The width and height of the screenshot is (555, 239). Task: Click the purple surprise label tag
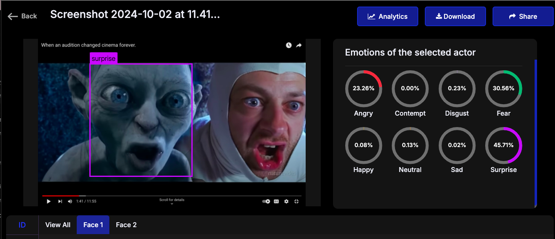pyautogui.click(x=104, y=58)
